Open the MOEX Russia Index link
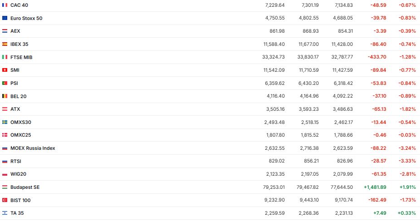Image resolution: width=420 pixels, height=222 pixels. coord(33,148)
